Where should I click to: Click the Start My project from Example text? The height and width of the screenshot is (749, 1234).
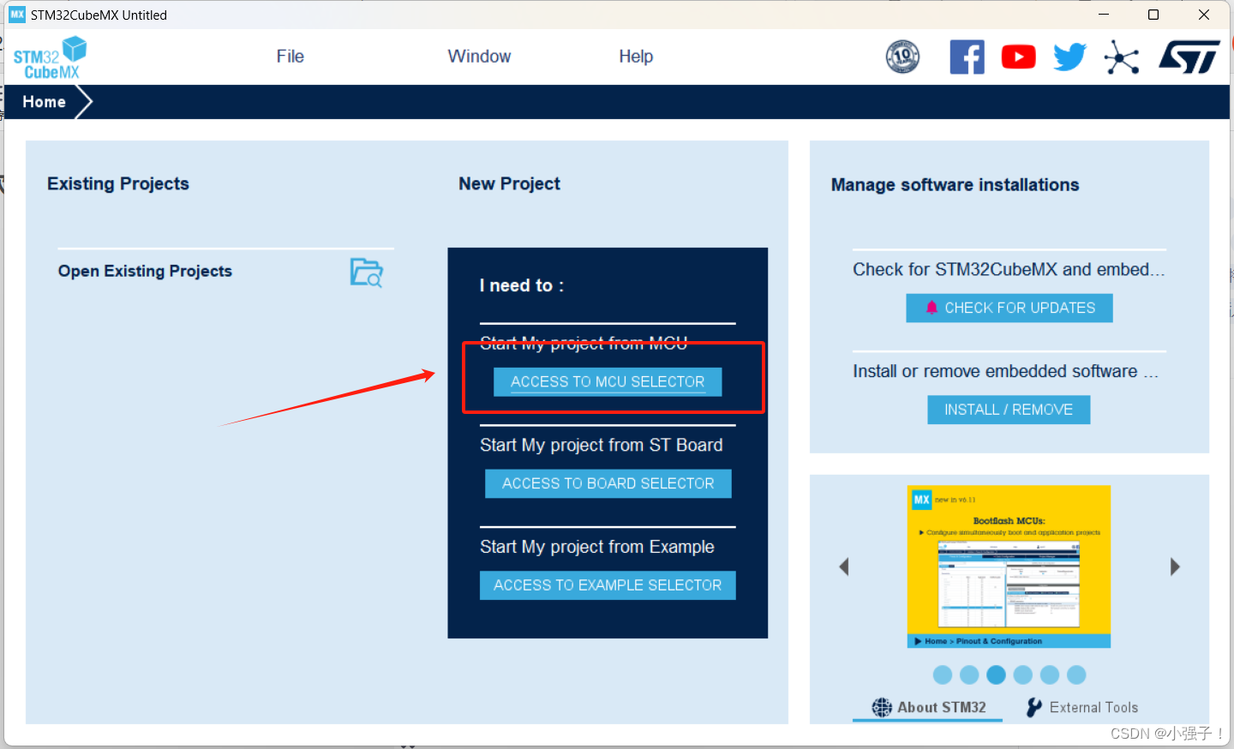[x=596, y=547]
